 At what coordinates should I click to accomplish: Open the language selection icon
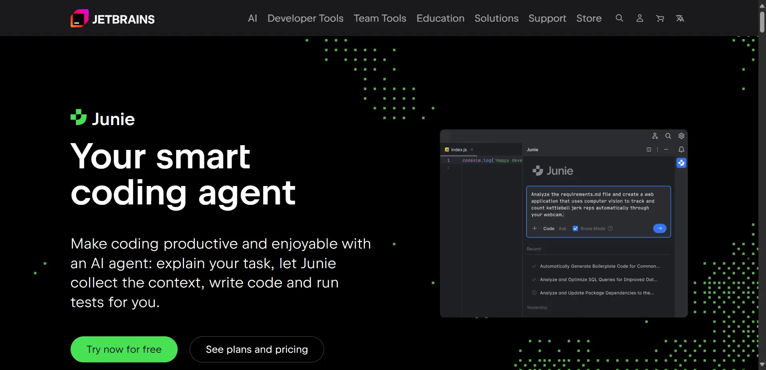[680, 18]
